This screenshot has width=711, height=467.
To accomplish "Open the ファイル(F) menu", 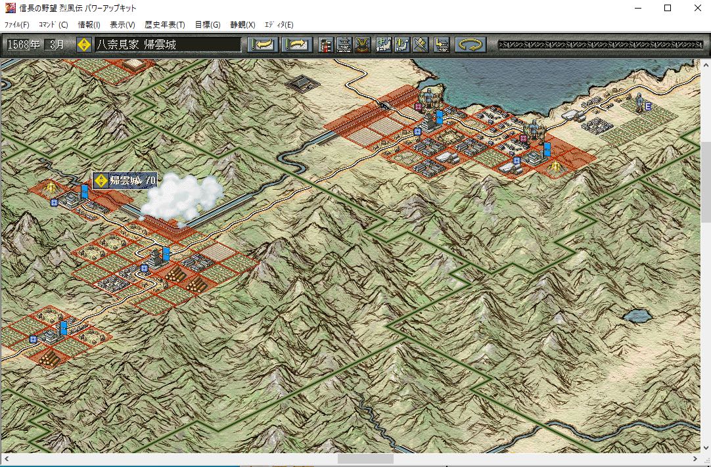I will point(17,24).
